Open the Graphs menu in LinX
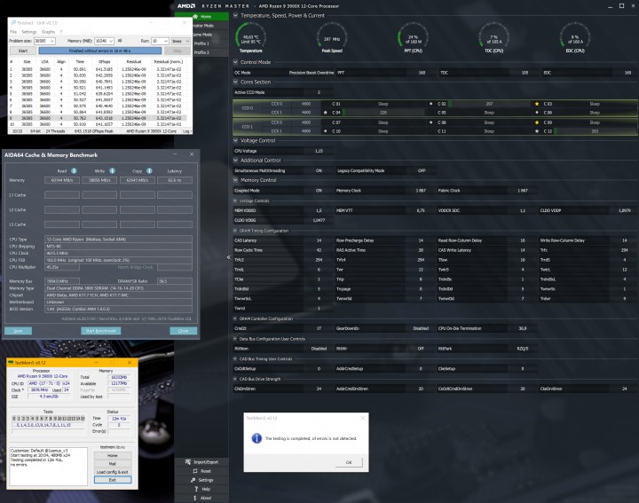Image resolution: width=639 pixels, height=503 pixels. [48, 32]
